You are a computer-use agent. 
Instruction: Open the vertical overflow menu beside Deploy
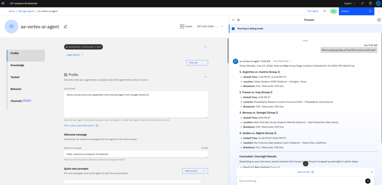pos(378,11)
